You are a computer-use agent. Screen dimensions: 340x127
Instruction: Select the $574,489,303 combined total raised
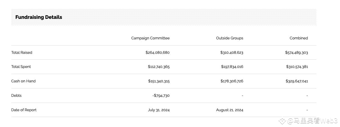click(296, 52)
